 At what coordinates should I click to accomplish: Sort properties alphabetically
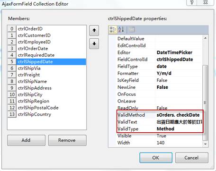121,30
